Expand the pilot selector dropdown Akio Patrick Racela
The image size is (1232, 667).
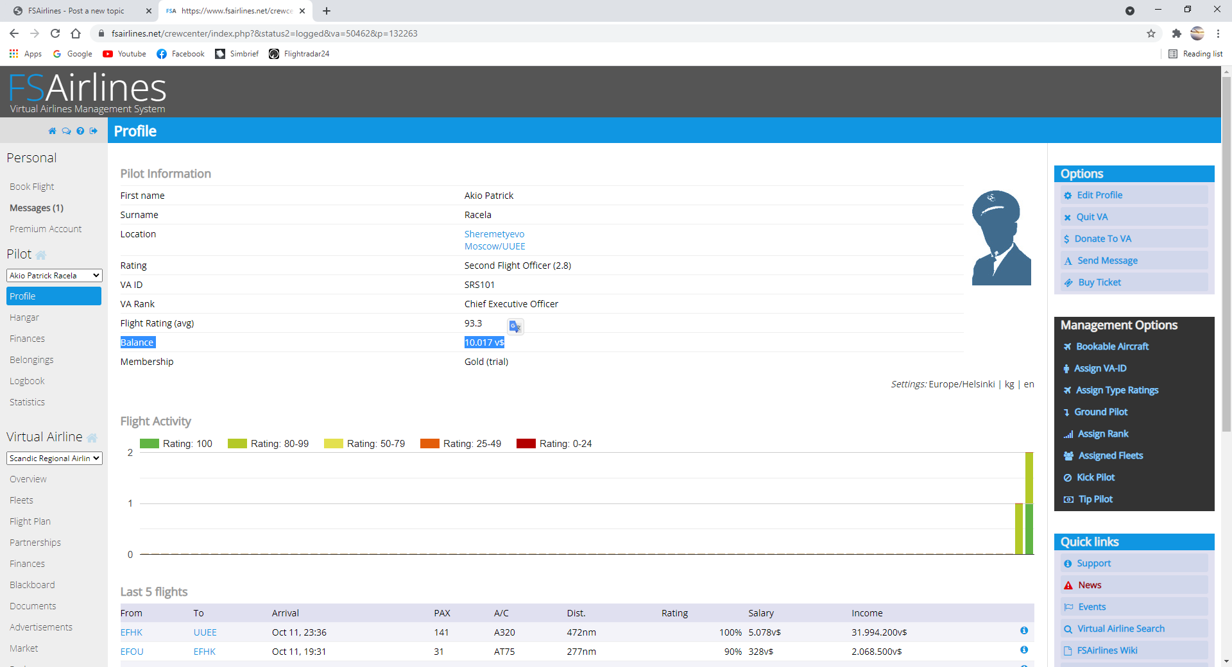pos(55,275)
